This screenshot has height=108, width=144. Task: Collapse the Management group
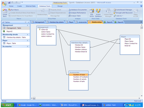pyautogui.click(x=28, y=25)
